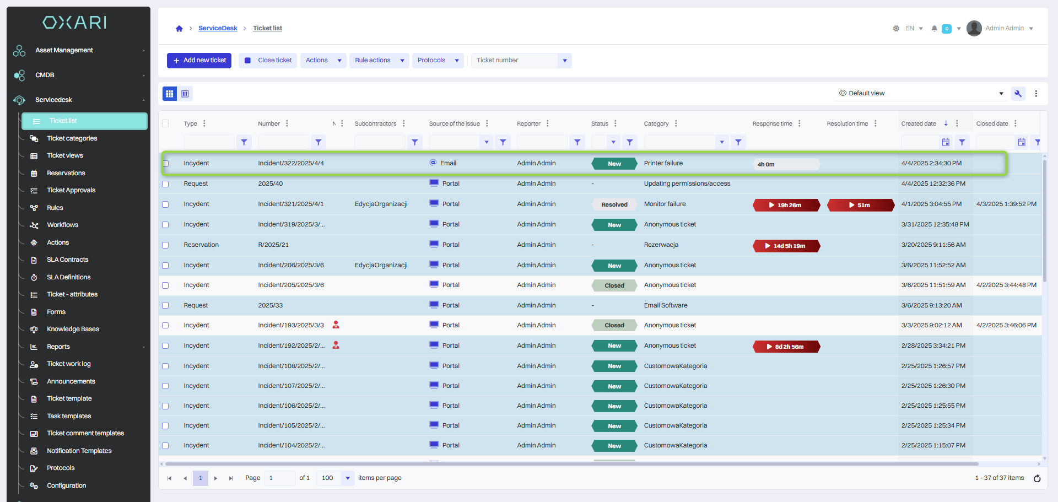This screenshot has height=502, width=1058.
Task: Go to SLA Contracts in sidebar
Action: coord(67,260)
